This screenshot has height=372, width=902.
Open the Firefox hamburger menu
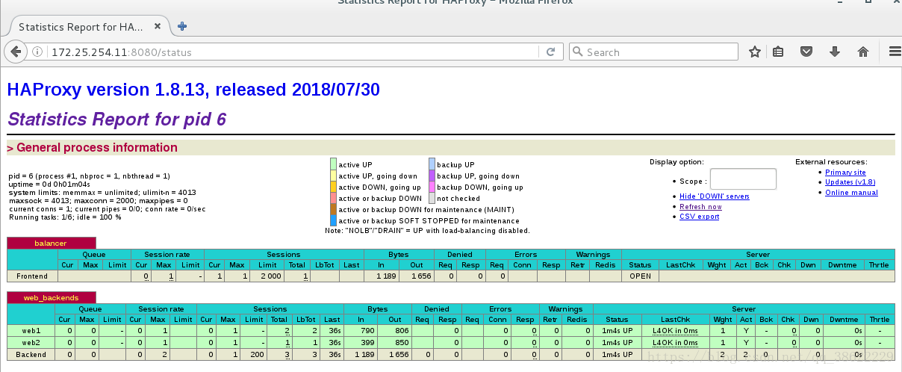(895, 52)
